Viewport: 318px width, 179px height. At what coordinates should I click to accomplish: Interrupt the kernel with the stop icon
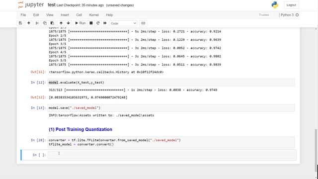(x=91, y=23)
